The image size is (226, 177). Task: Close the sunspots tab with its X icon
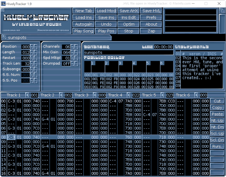5,37
